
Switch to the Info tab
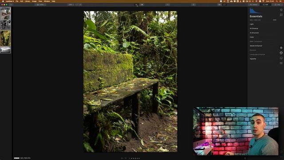pyautogui.click(x=277, y=5)
